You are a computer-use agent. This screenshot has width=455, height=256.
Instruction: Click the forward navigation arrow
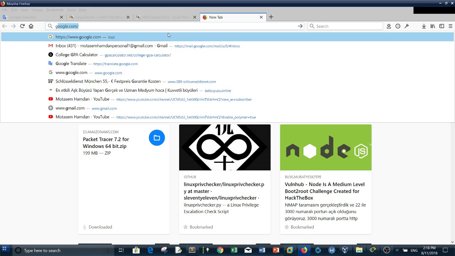click(x=13, y=26)
